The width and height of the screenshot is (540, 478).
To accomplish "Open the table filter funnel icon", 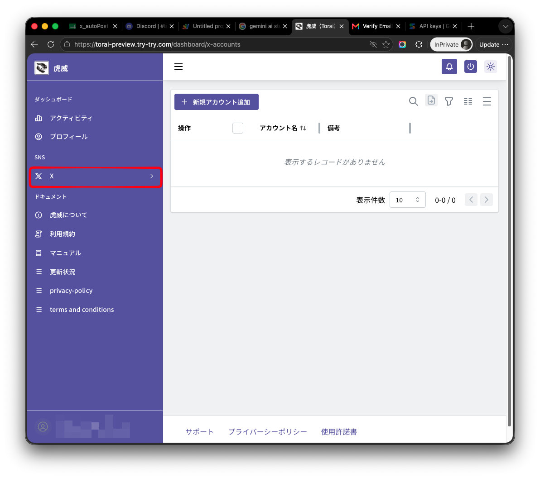I will pos(449,101).
